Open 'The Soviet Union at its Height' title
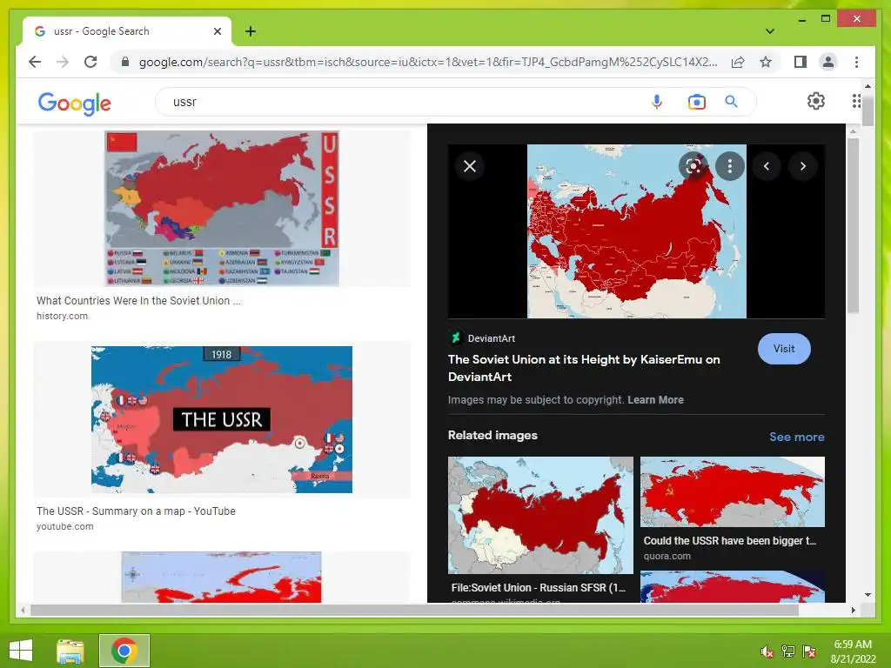 click(x=584, y=368)
